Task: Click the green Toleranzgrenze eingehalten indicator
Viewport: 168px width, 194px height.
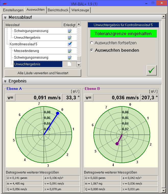Action: 123,34
